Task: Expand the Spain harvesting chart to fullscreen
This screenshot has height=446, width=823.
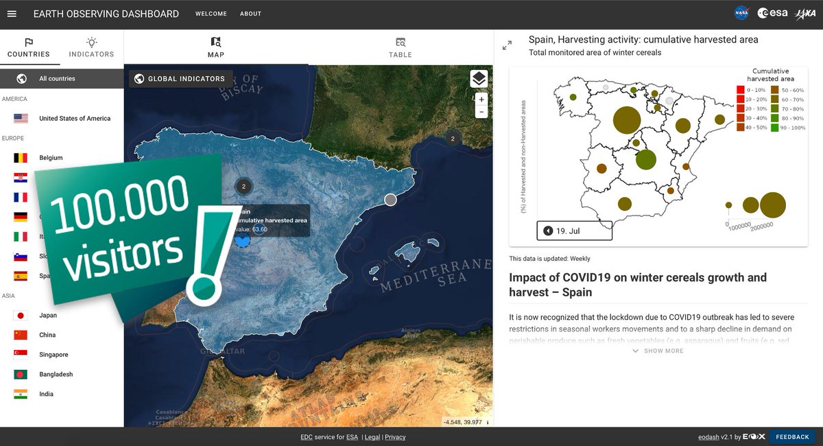Action: [507, 44]
